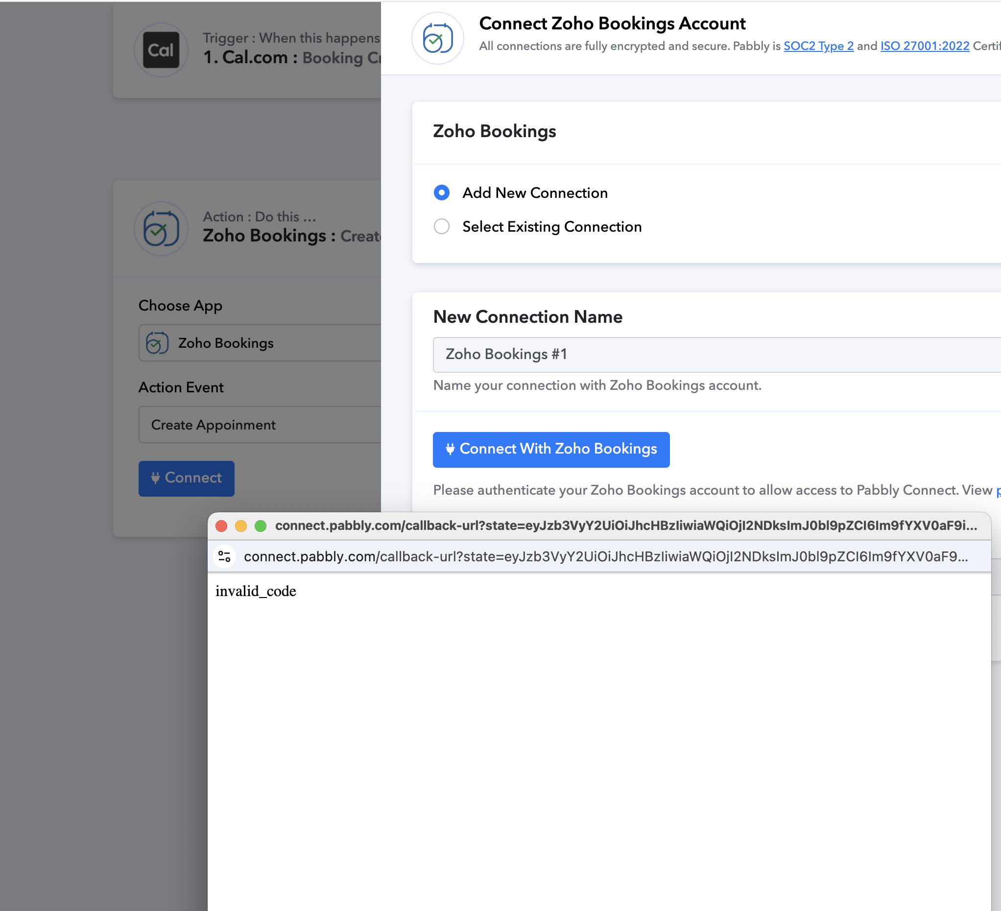Minimize the popup window with the yellow button
The image size is (1001, 911).
pos(241,526)
